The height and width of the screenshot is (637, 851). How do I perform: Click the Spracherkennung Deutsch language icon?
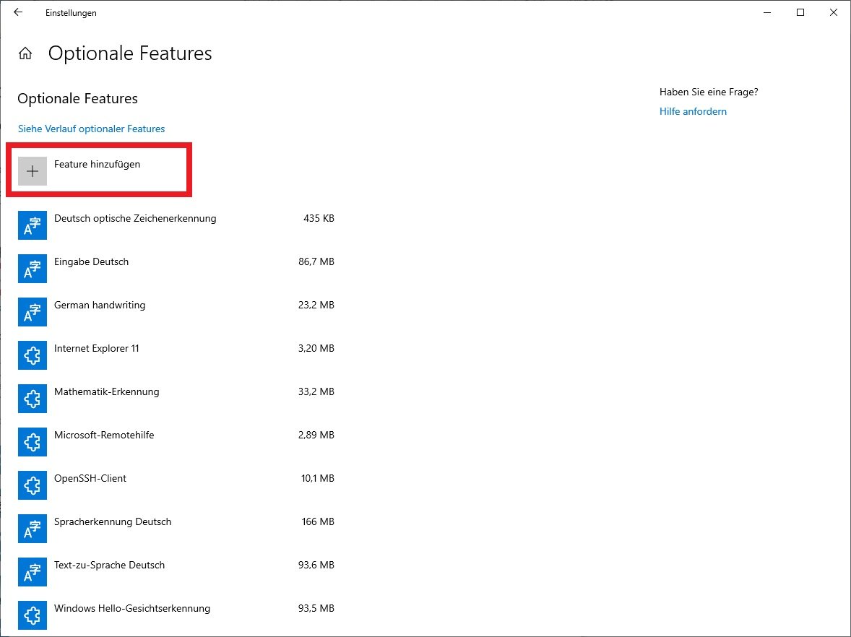pyautogui.click(x=32, y=529)
